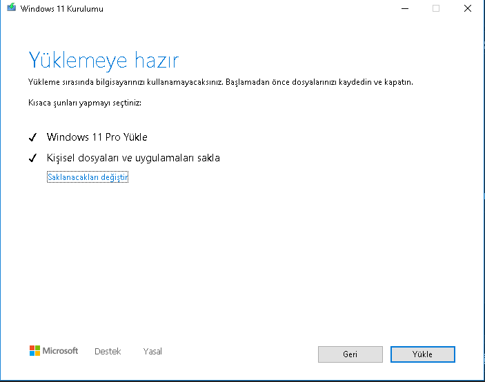Click the Windows 11 Kurulumu setup icon
The width and height of the screenshot is (485, 382).
pyautogui.click(x=12, y=8)
